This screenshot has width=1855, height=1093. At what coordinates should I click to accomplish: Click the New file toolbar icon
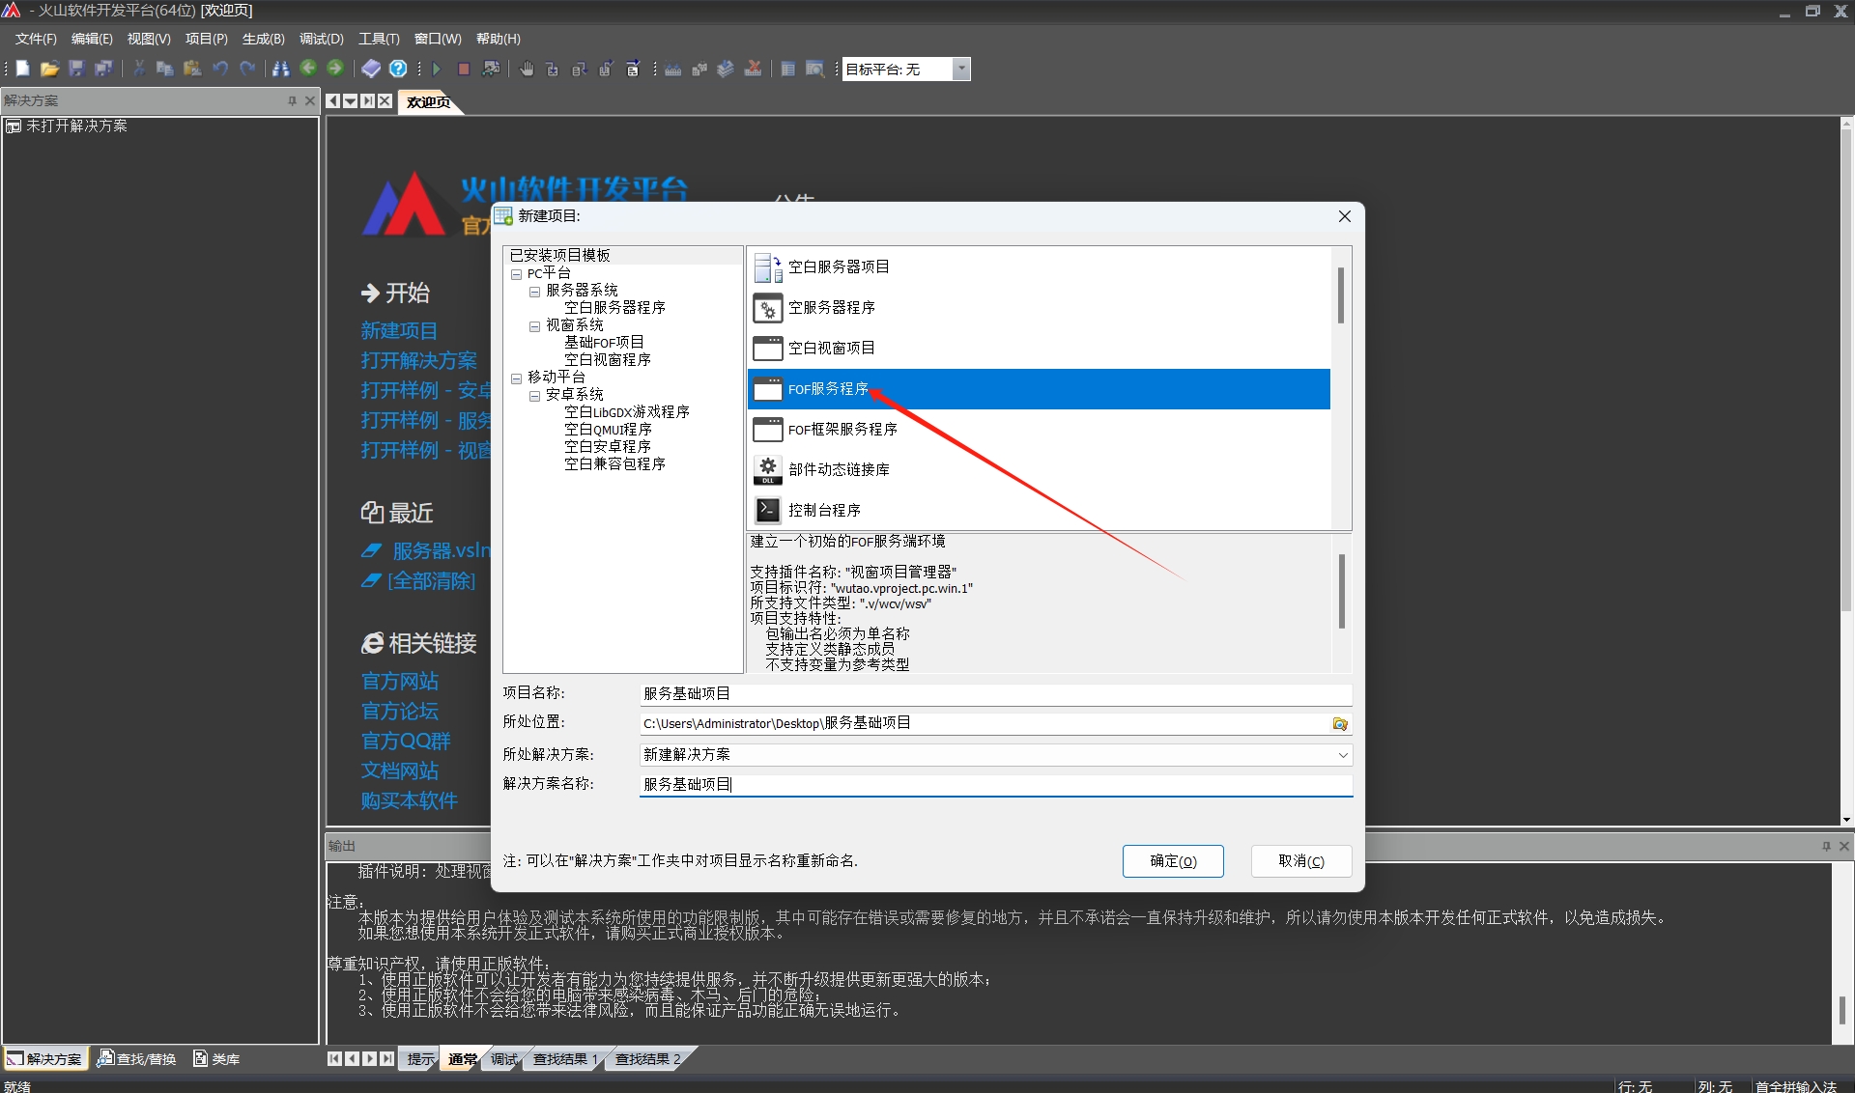pos(23,69)
